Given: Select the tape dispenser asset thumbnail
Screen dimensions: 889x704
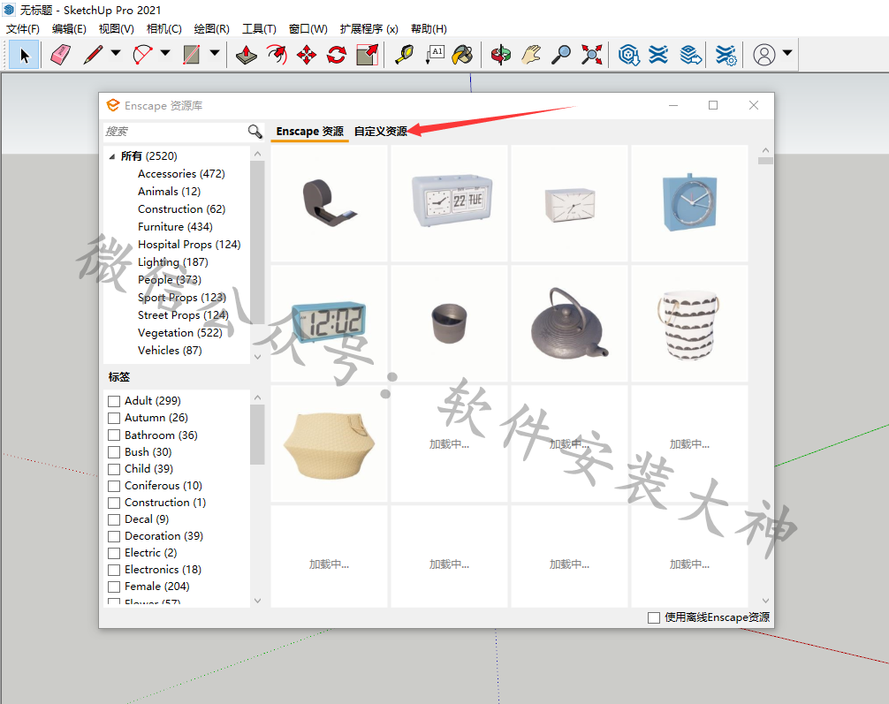Looking at the screenshot, I should click(329, 203).
